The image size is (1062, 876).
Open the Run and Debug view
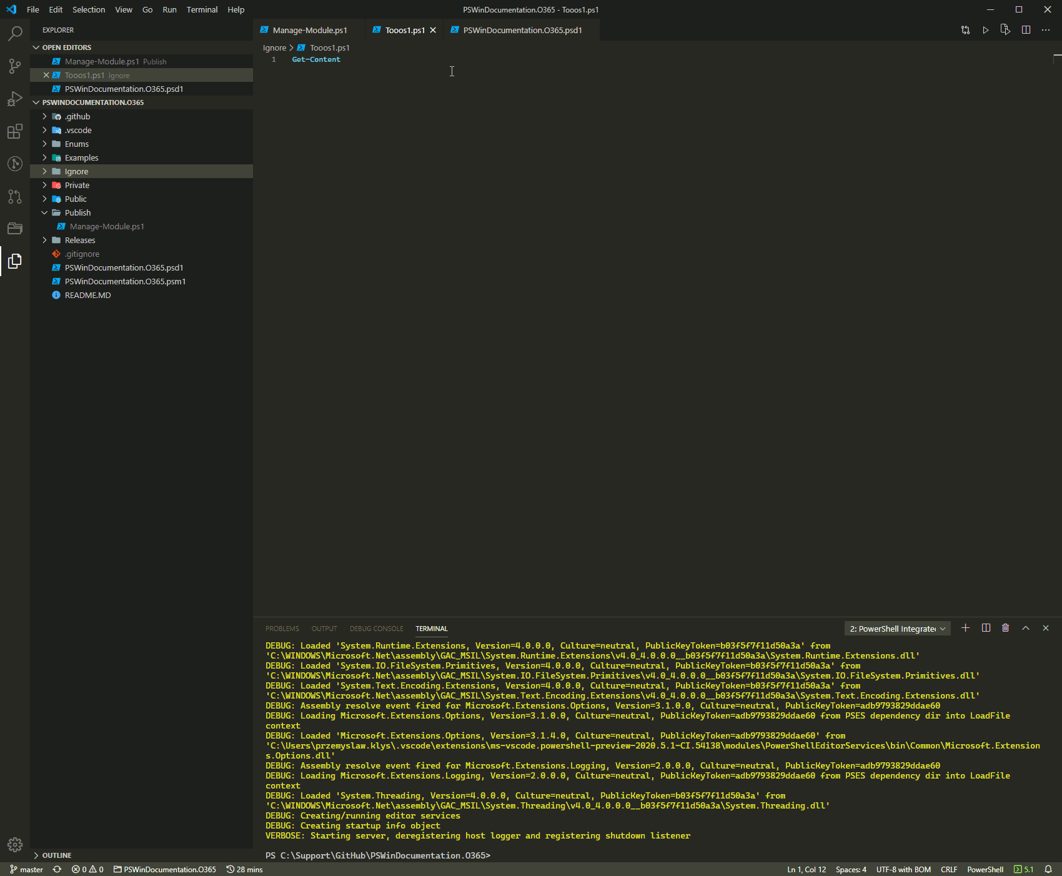coord(15,99)
